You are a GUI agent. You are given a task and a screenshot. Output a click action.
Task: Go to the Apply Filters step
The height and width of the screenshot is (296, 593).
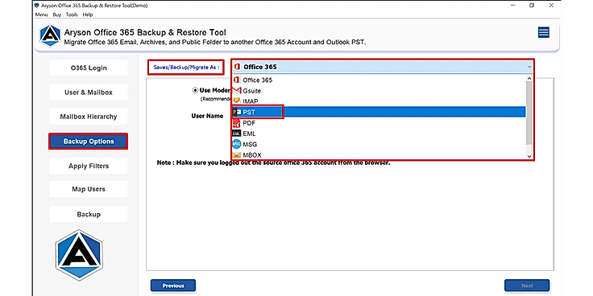click(x=89, y=166)
